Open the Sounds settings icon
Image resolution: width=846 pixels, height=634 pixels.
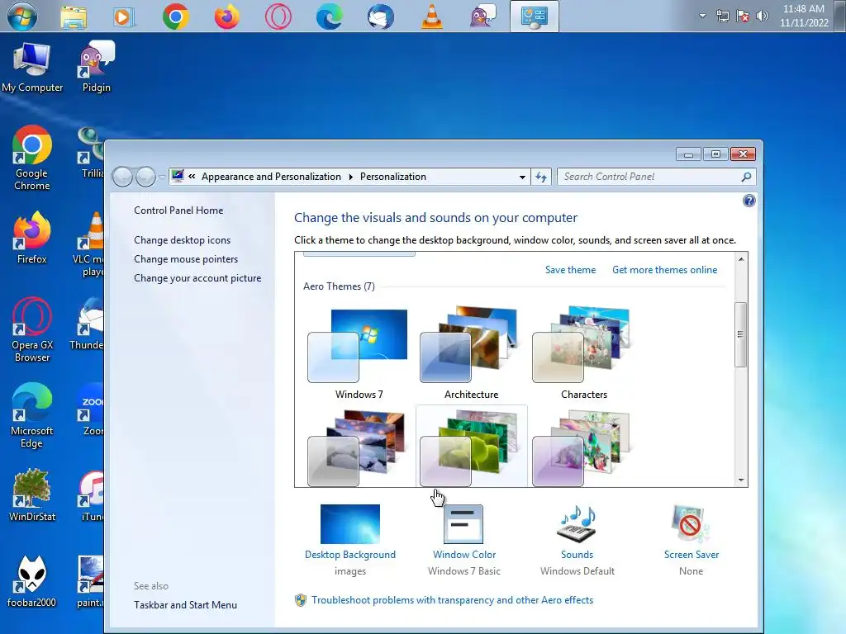[577, 524]
